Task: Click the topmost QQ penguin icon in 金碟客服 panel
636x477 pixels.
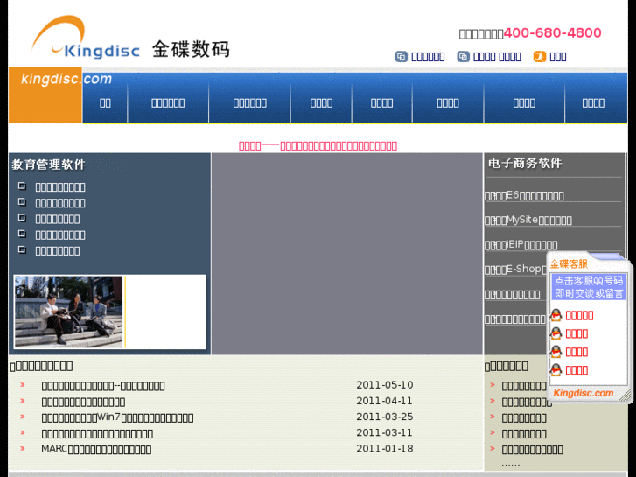Action: pyautogui.click(x=556, y=315)
